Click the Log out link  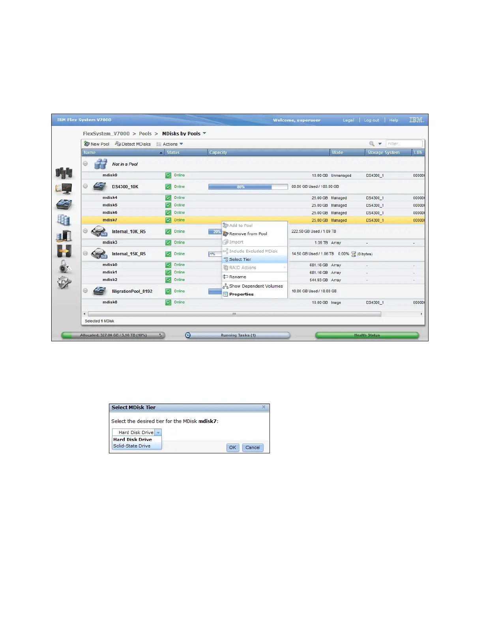[x=371, y=120]
